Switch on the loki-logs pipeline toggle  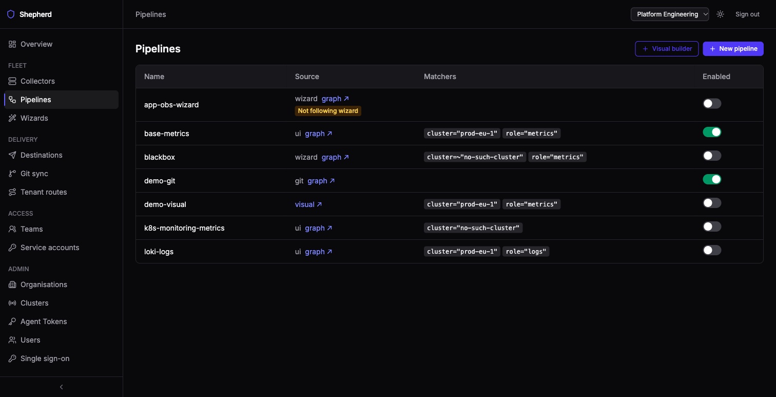tap(712, 251)
